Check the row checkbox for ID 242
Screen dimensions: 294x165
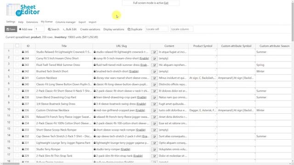pyautogui.click(x=17, y=71)
